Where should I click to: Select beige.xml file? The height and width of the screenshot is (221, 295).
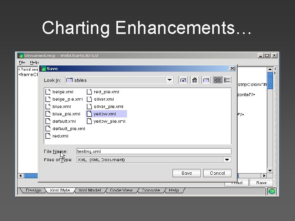click(x=59, y=92)
